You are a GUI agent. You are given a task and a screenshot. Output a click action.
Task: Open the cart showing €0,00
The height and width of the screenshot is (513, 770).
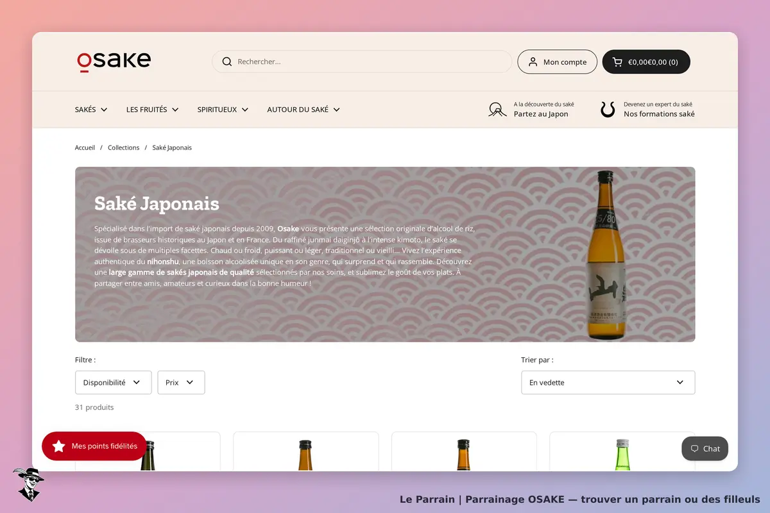coord(646,62)
